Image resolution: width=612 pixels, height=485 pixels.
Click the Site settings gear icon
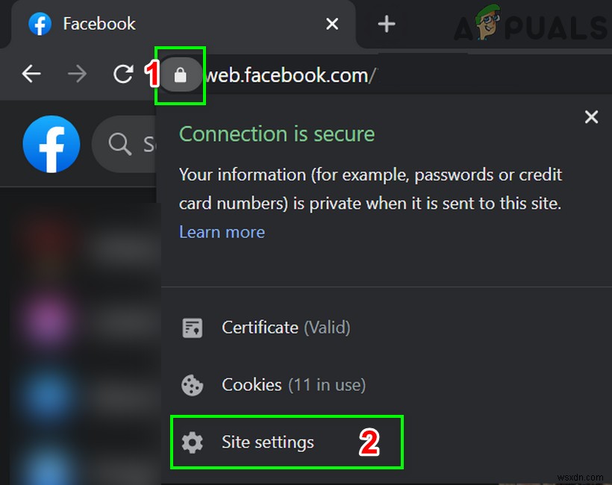(x=193, y=442)
